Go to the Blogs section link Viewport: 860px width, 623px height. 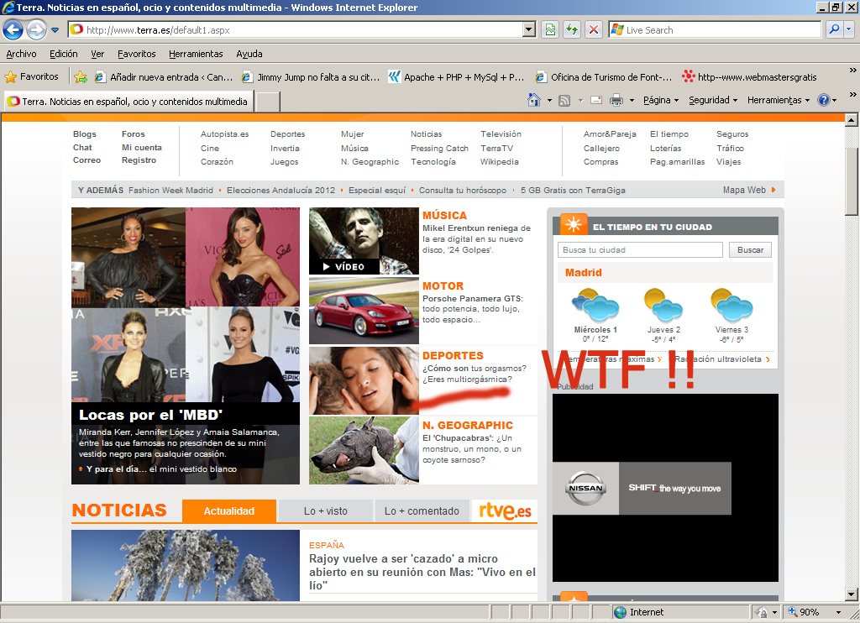click(x=85, y=133)
